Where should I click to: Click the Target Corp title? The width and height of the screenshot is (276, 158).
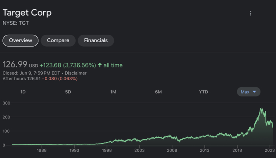pos(27,13)
